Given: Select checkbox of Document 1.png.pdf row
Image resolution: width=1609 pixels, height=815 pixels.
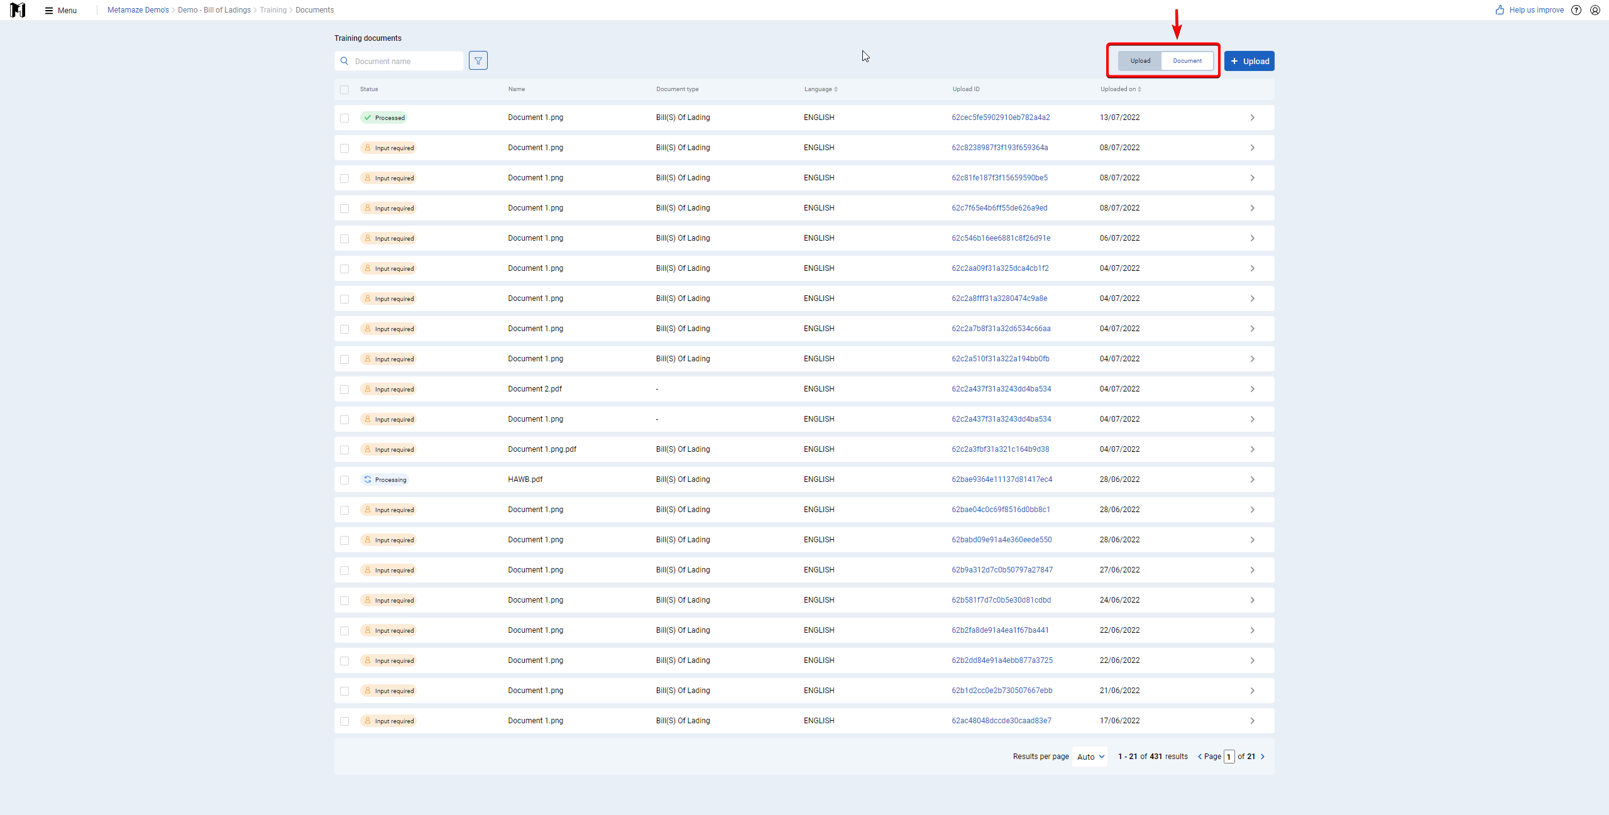Looking at the screenshot, I should [x=344, y=450].
